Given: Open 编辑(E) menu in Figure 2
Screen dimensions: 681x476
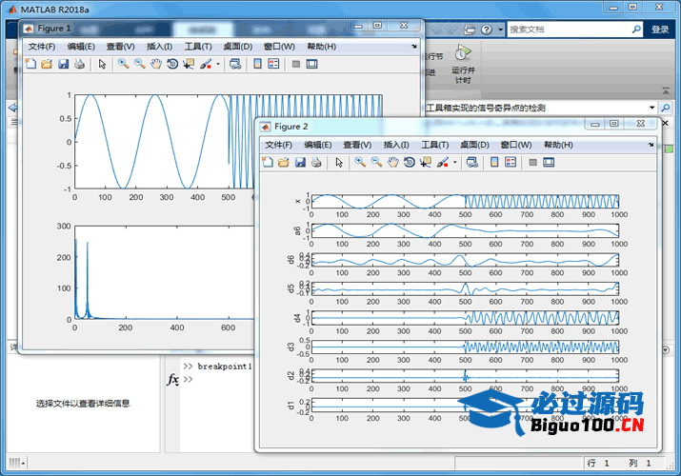Looking at the screenshot, I should click(318, 145).
